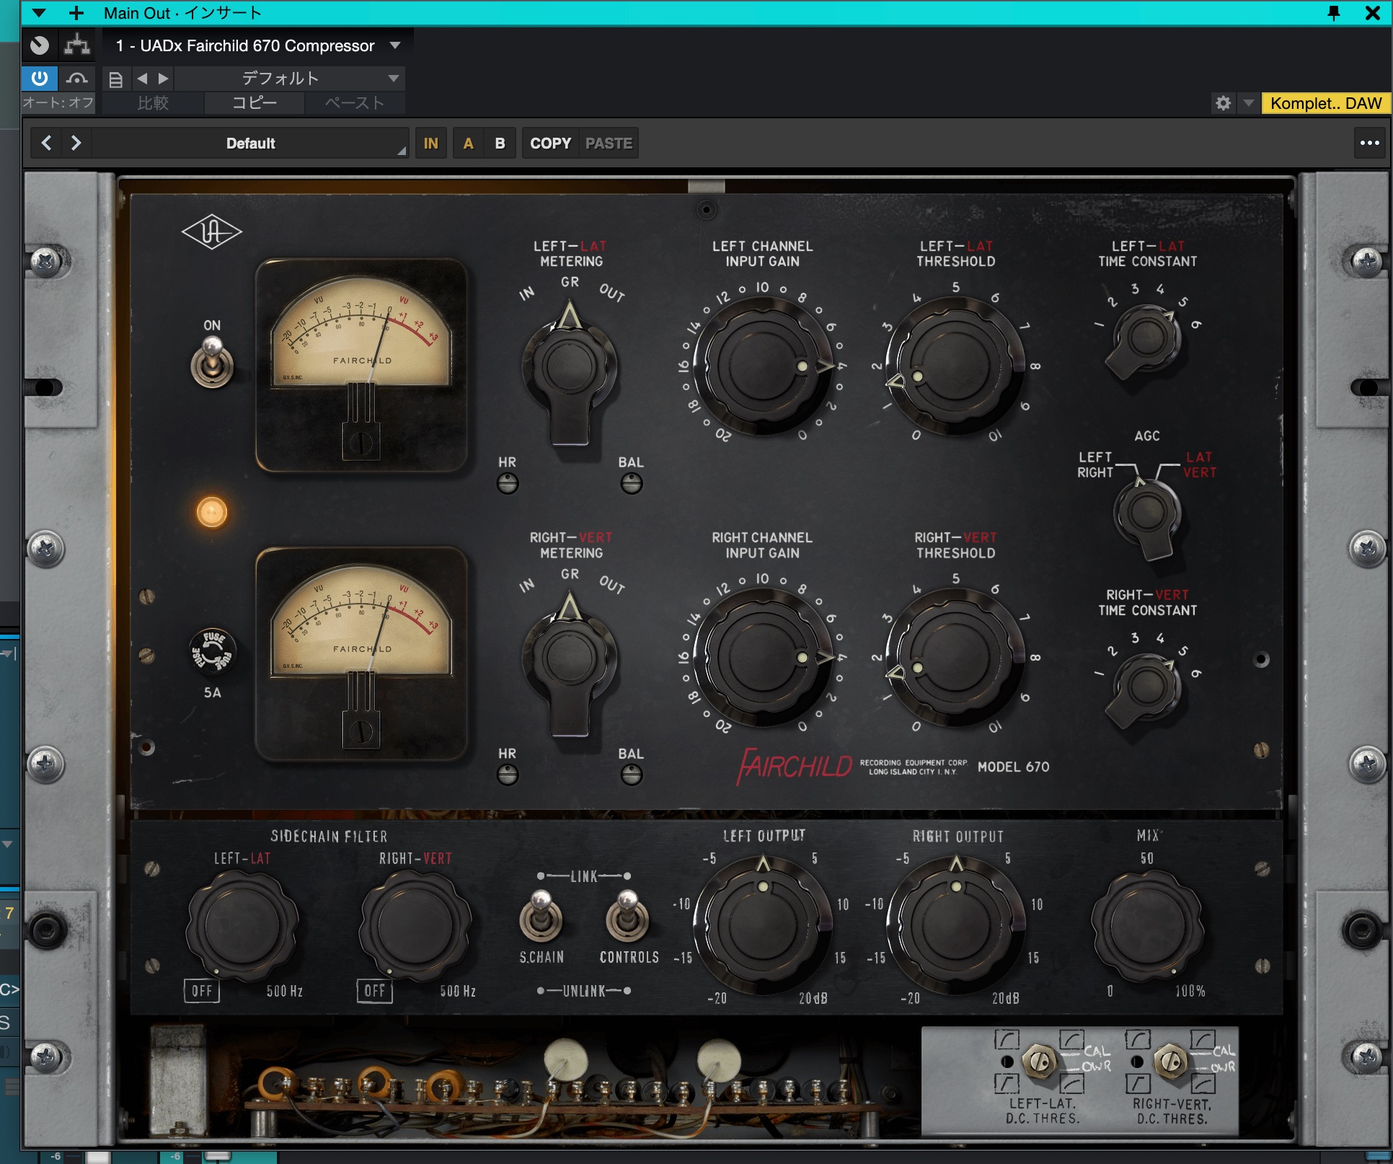Click the round mix dial icon at top left

[40, 45]
